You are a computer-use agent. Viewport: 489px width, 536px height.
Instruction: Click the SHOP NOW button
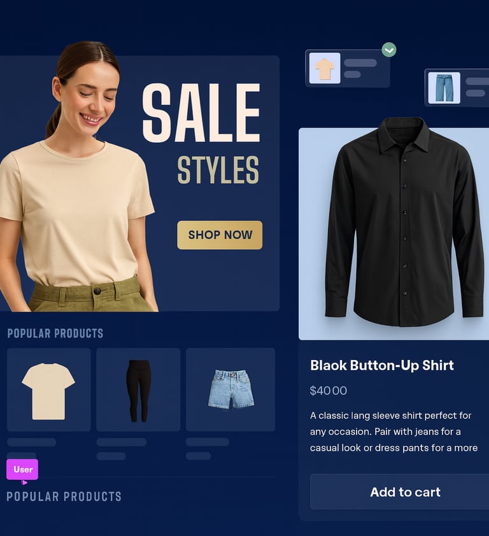point(220,235)
